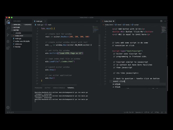Screen dimensions: 173x130
Task: Switch to the main.go editor tab
Action: coord(39,21)
